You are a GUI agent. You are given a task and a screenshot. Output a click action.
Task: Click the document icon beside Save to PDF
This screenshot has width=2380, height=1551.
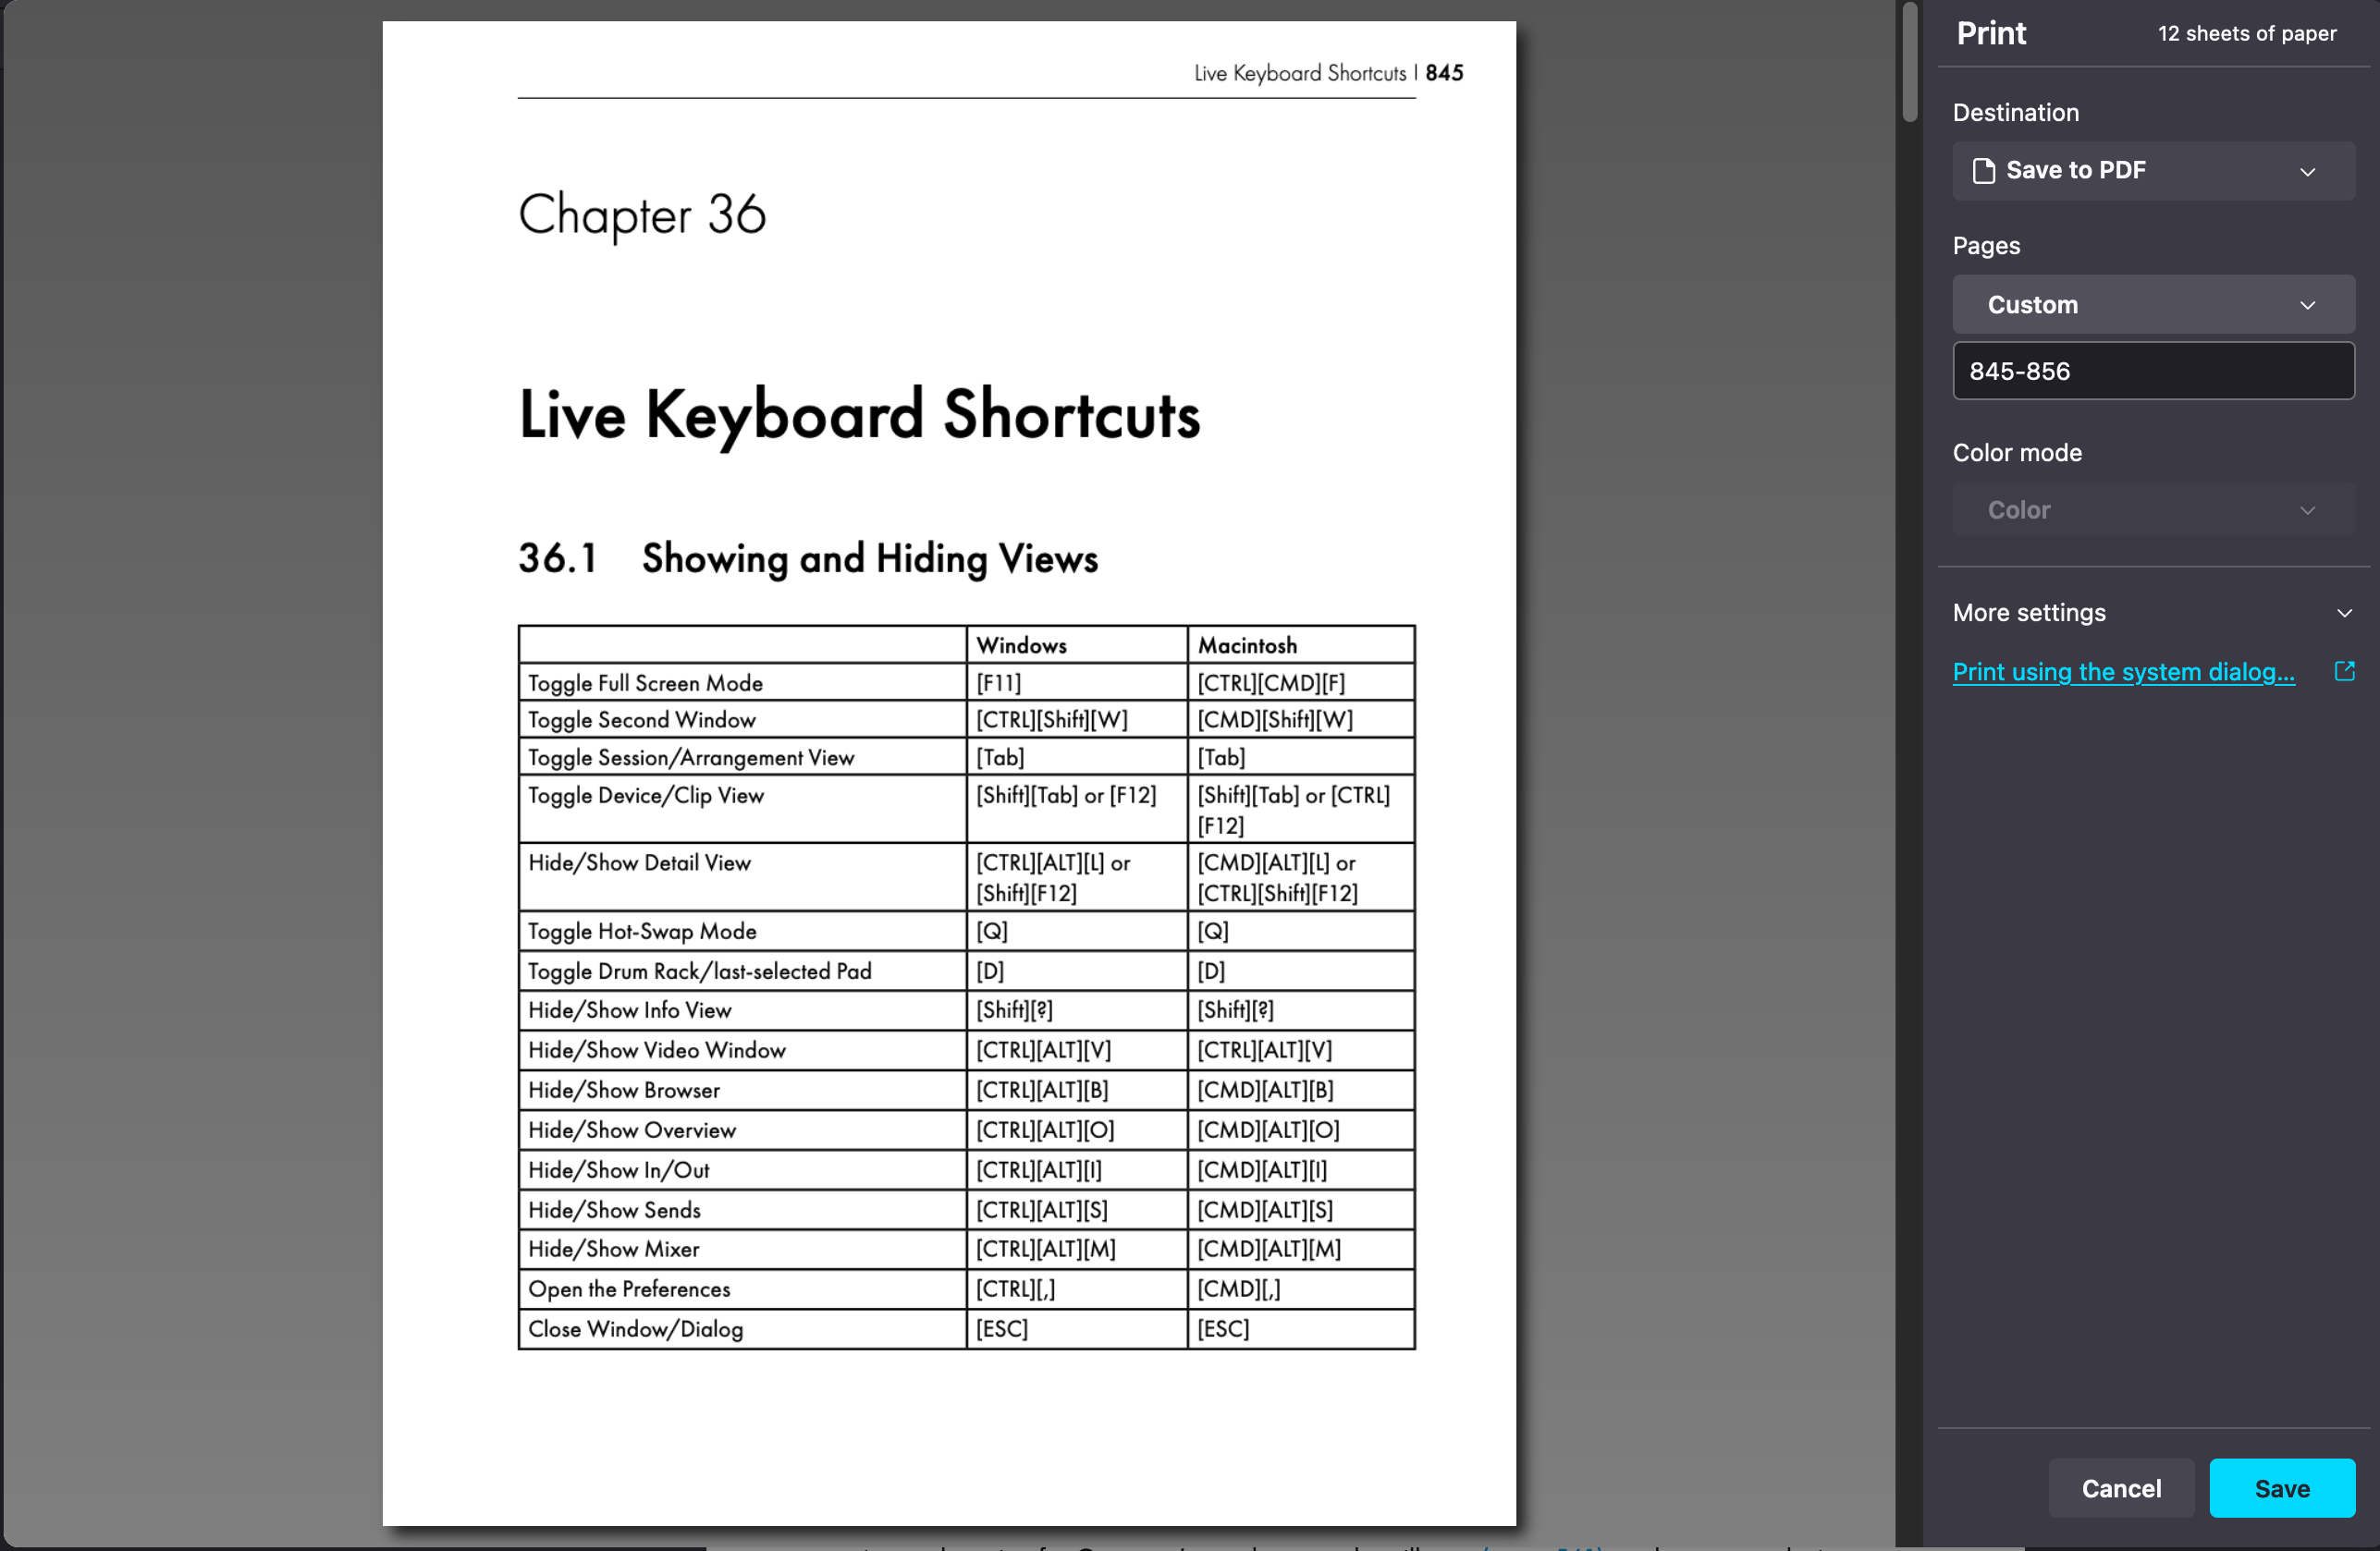1983,171
